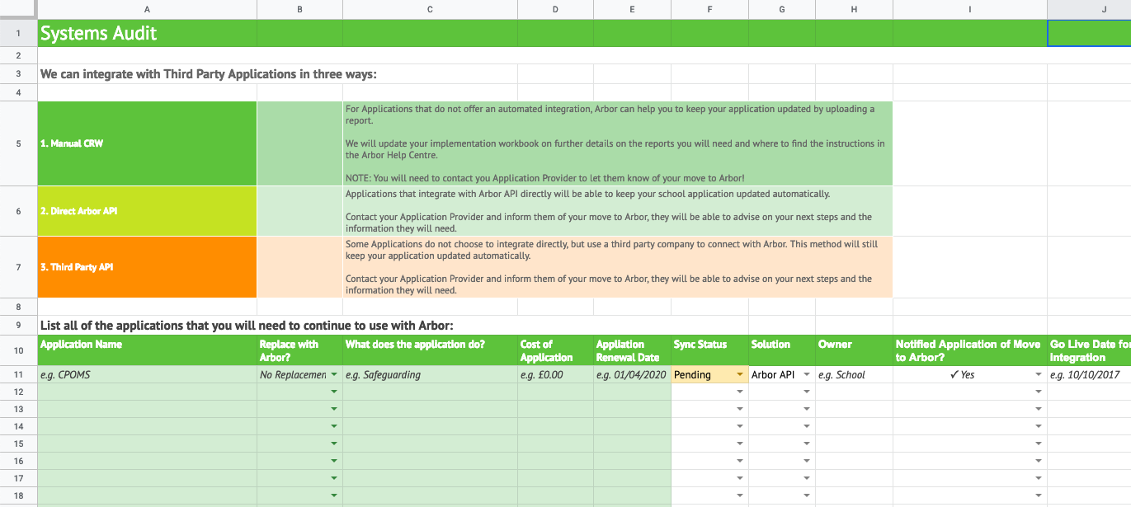Click the Application Name header cell
1131x507 pixels.
147,350
